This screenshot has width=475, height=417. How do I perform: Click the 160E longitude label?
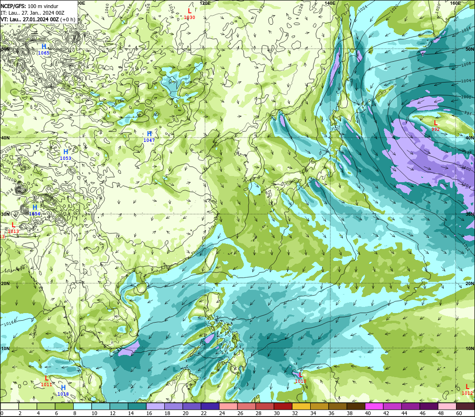click(x=456, y=3)
